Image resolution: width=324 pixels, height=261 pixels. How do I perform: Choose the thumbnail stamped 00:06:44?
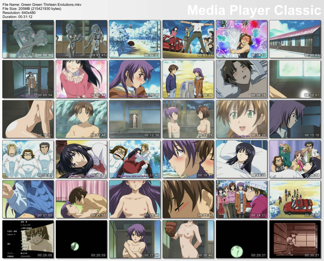pyautogui.click(x=82, y=79)
